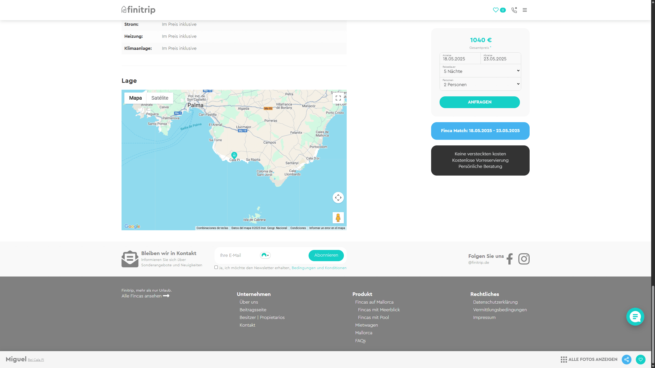Open the Datenschutzerklärung link
Screen dimensions: 655x368
495,302
